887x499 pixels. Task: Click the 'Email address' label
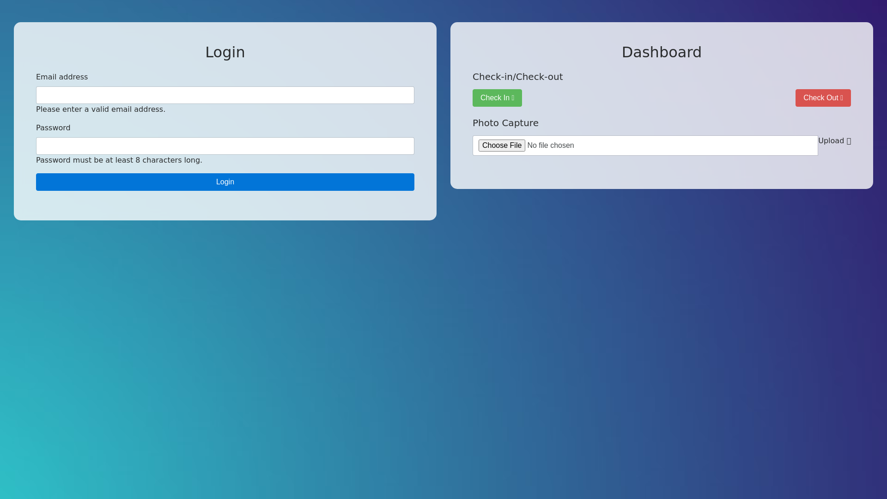tap(62, 77)
